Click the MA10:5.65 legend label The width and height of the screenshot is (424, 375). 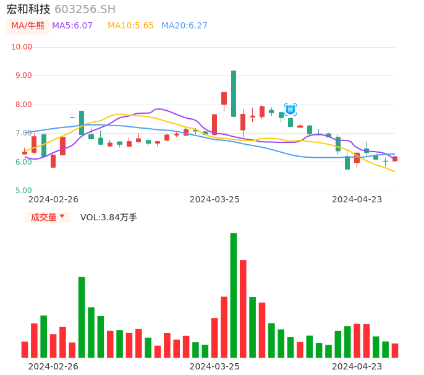point(130,26)
